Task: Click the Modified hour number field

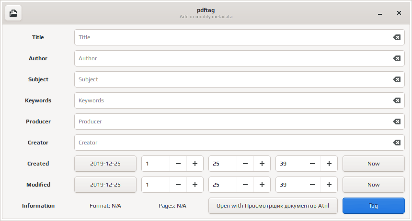Action: tap(156, 185)
